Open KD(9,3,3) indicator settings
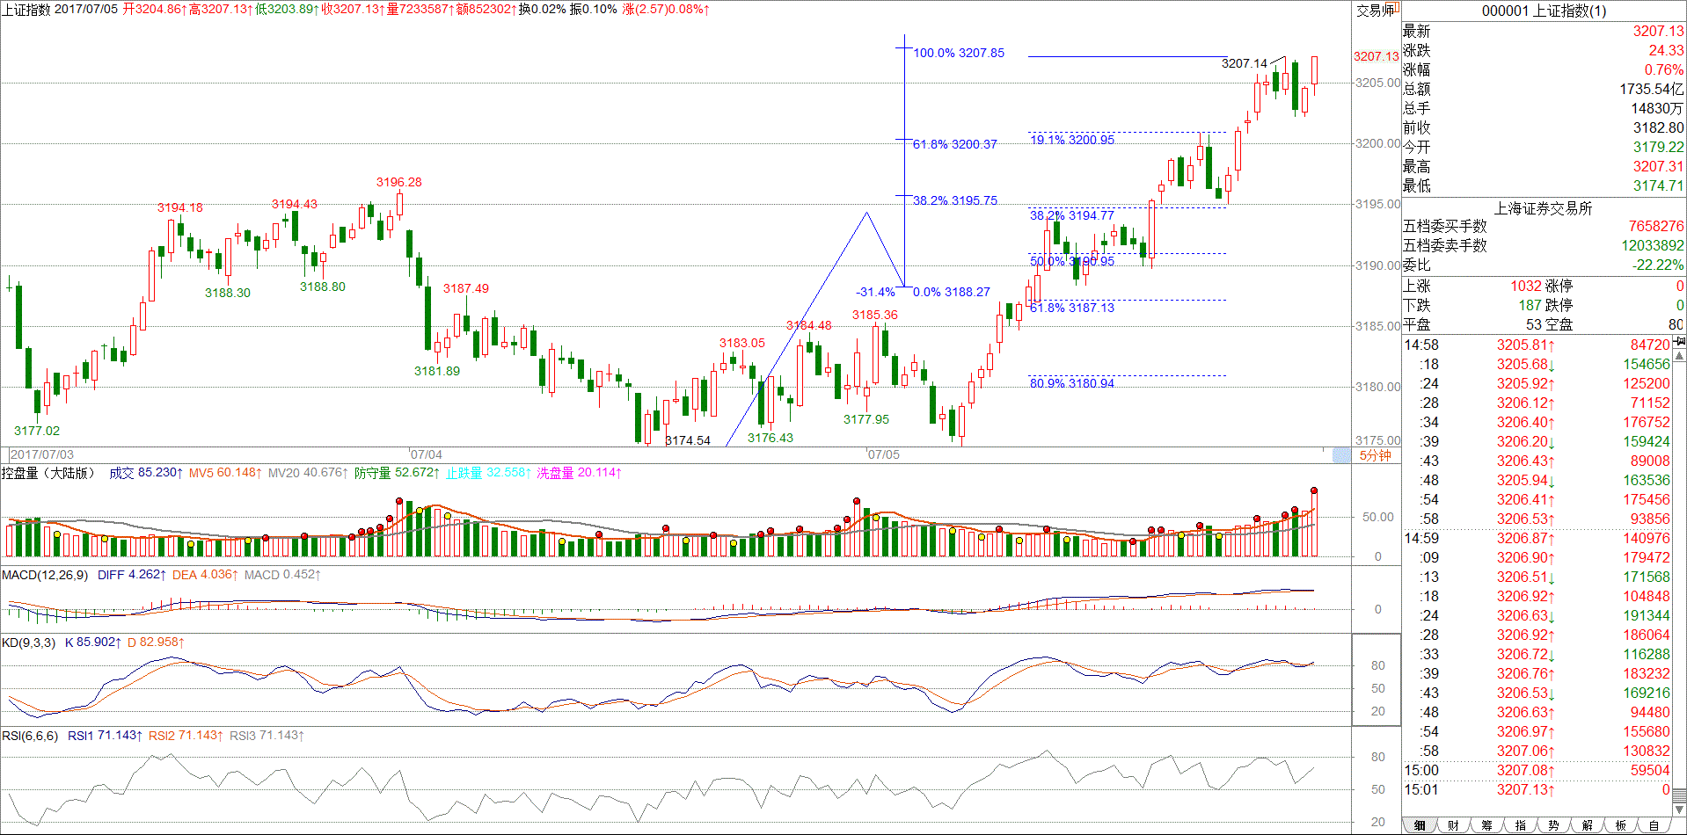Image resolution: width=1687 pixels, height=835 pixels. coord(28,643)
